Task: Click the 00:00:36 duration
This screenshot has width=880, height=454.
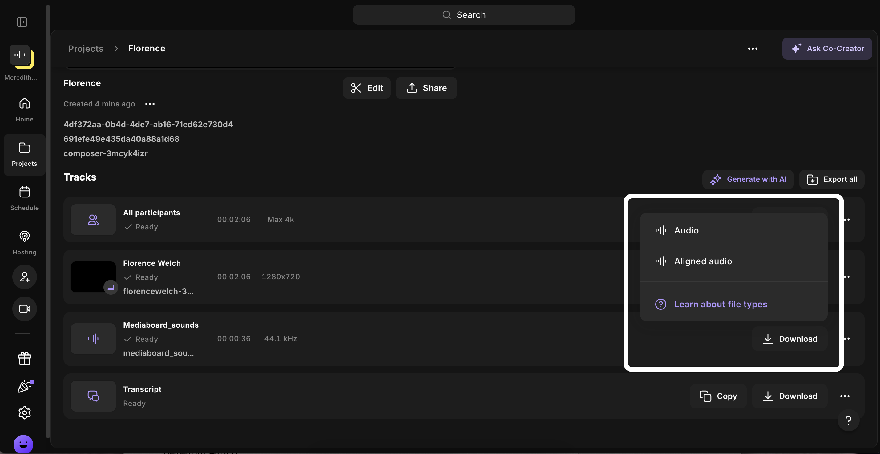Action: pos(234,339)
